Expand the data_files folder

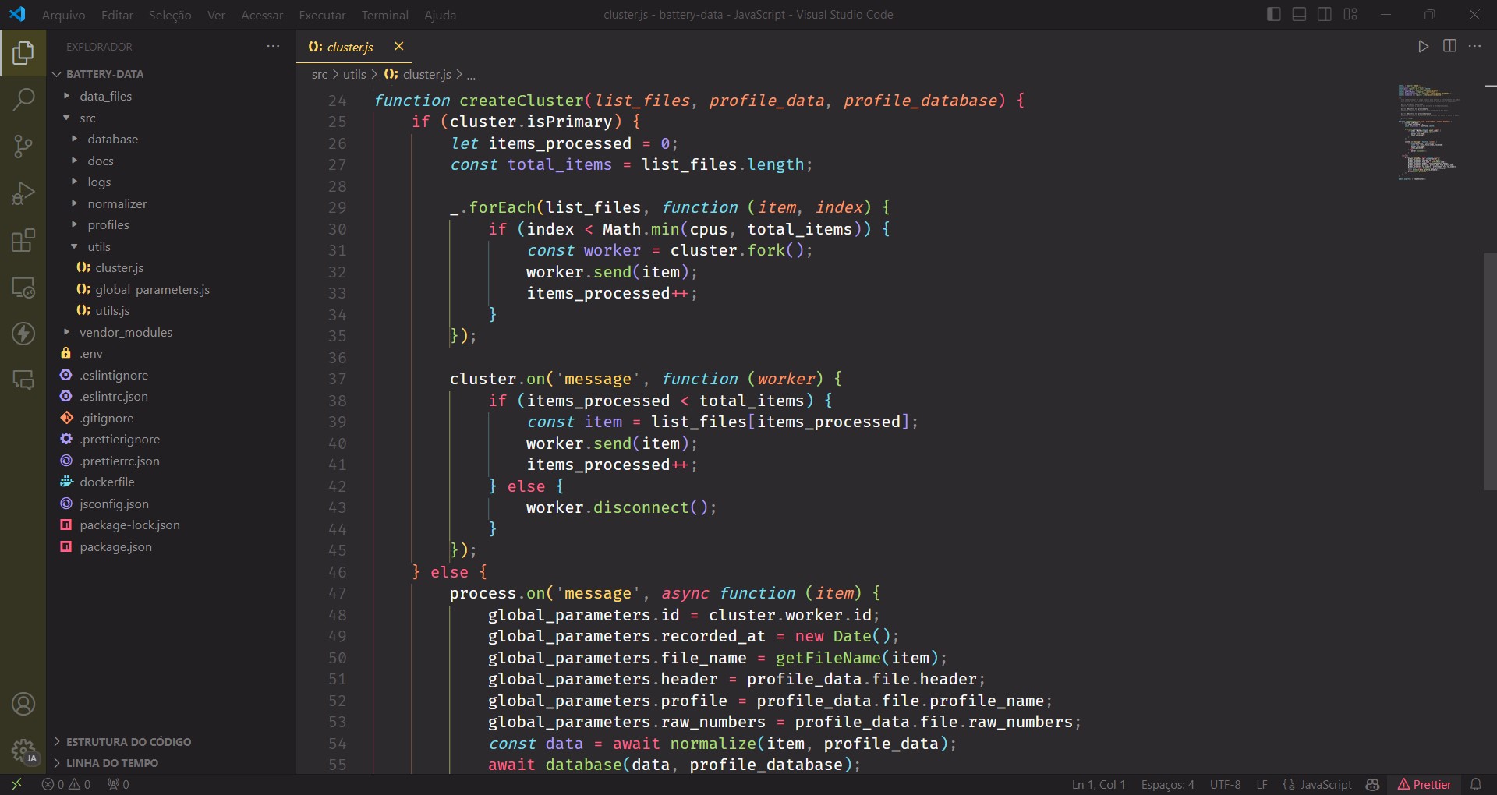pos(105,96)
